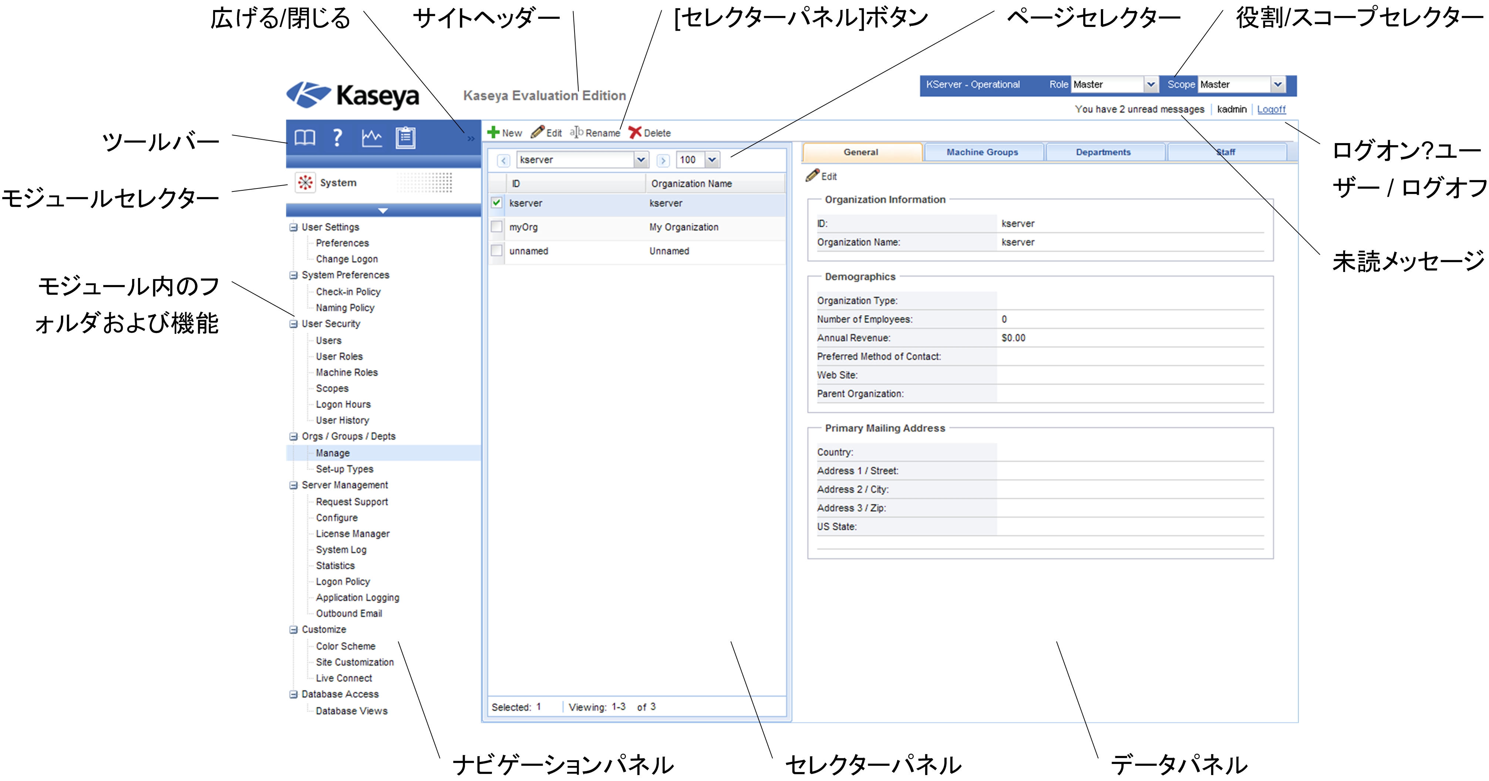This screenshot has height=781, width=1489.
Task: Switch to the General tab
Action: [x=861, y=152]
